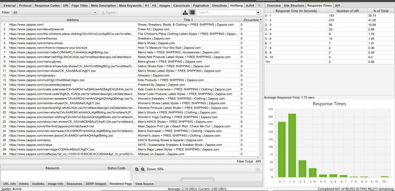Image resolution: width=395 pixels, height=191 pixels.
Task: Switch to the Inlinks tab
Action: (24, 184)
